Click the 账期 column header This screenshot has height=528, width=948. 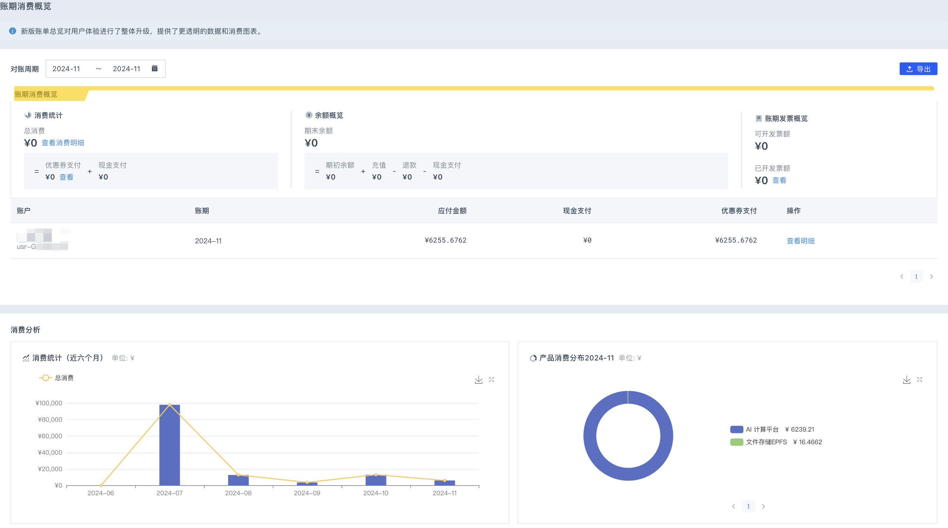click(202, 211)
